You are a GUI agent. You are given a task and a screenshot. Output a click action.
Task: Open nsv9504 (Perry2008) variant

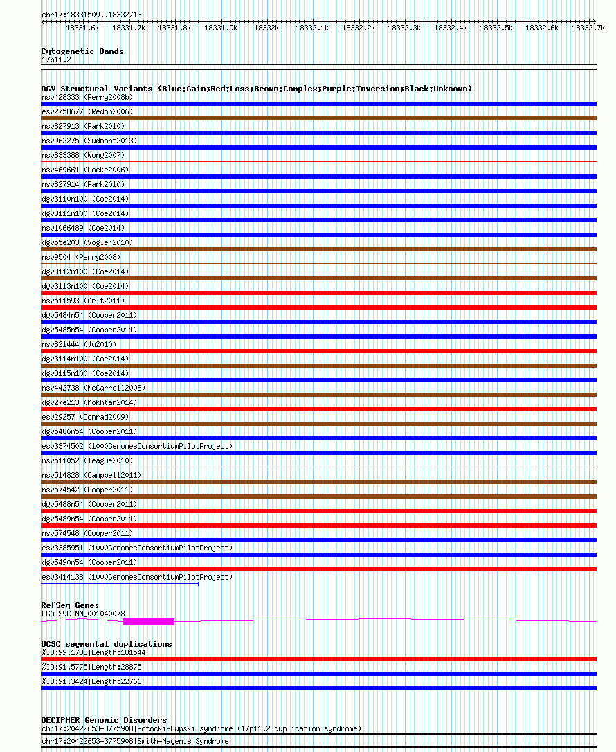point(81,257)
